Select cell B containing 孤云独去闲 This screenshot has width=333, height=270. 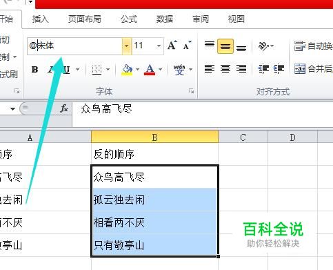click(x=154, y=200)
